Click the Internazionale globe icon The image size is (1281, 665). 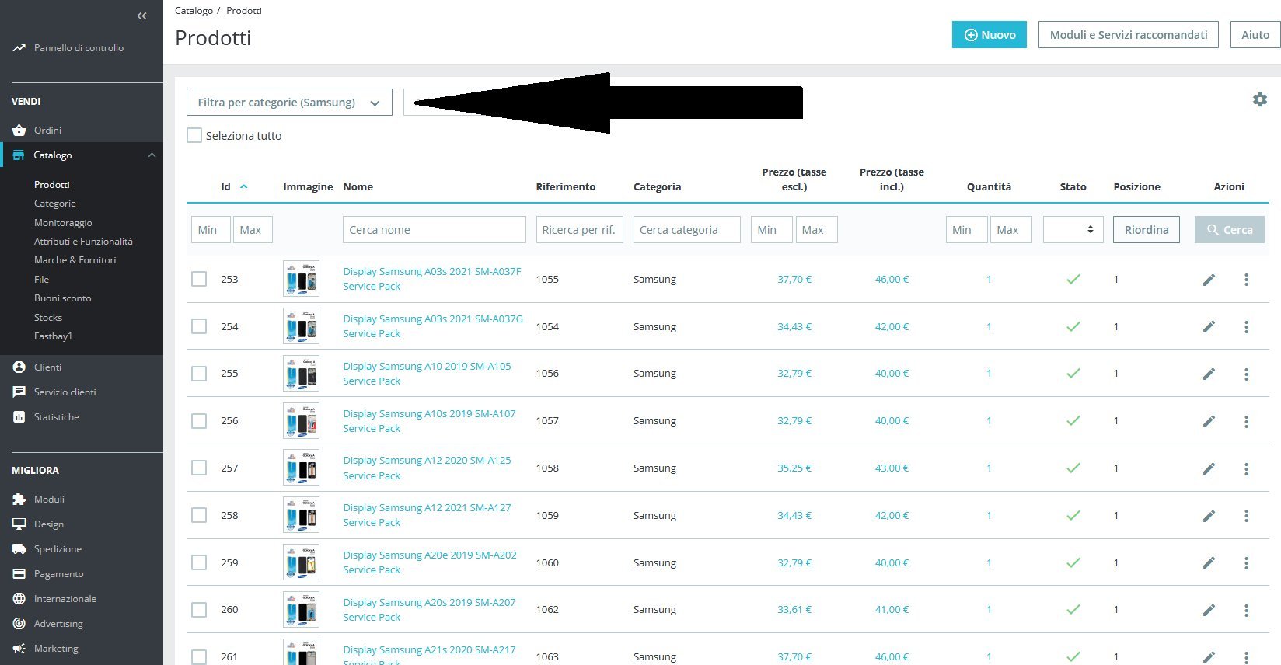pyautogui.click(x=19, y=599)
